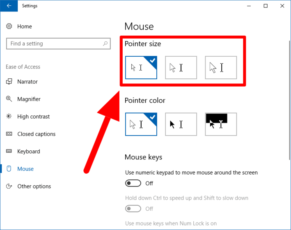Select the smallest pointer size option
291x230 pixels.
pos(141,67)
